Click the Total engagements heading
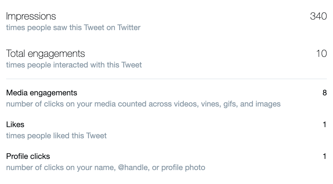Viewport: 333px width, 184px height. (x=45, y=54)
